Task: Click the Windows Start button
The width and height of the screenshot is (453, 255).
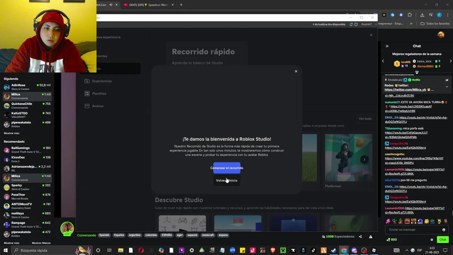Action: pyautogui.click(x=6, y=250)
